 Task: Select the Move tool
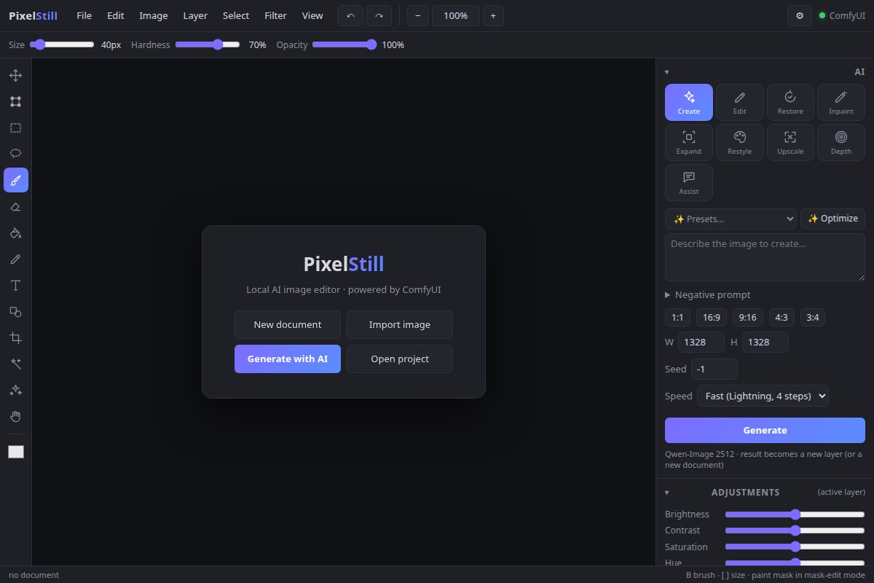pos(15,75)
